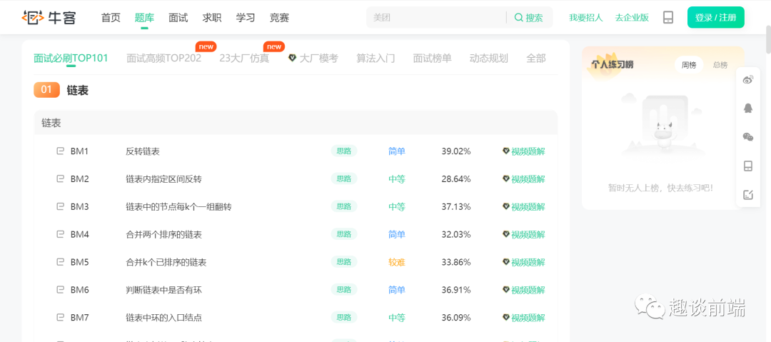This screenshot has height=342, width=771.
Task: Open problem 链表中的节点每k个一组翻转
Action: (x=178, y=206)
